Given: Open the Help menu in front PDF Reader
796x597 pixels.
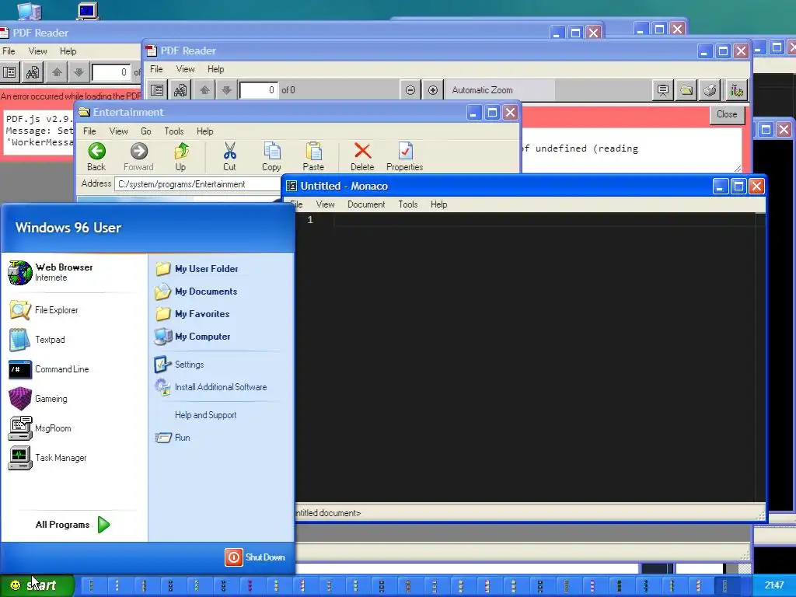Looking at the screenshot, I should pyautogui.click(x=215, y=69).
